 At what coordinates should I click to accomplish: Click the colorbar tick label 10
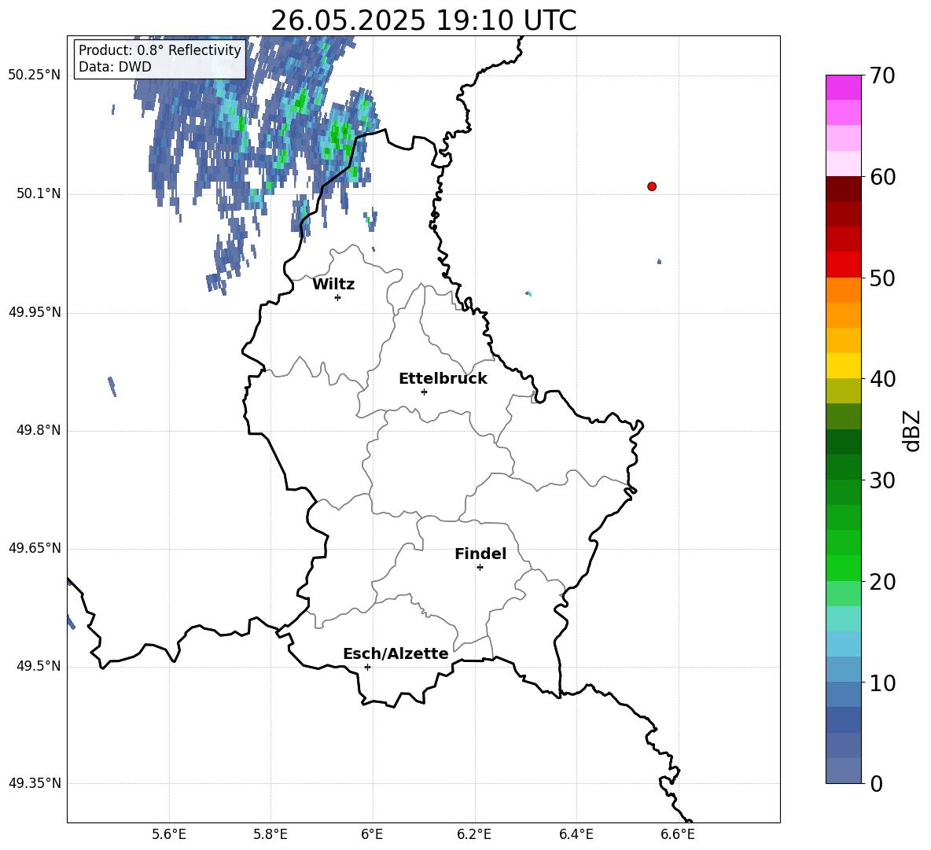click(882, 683)
